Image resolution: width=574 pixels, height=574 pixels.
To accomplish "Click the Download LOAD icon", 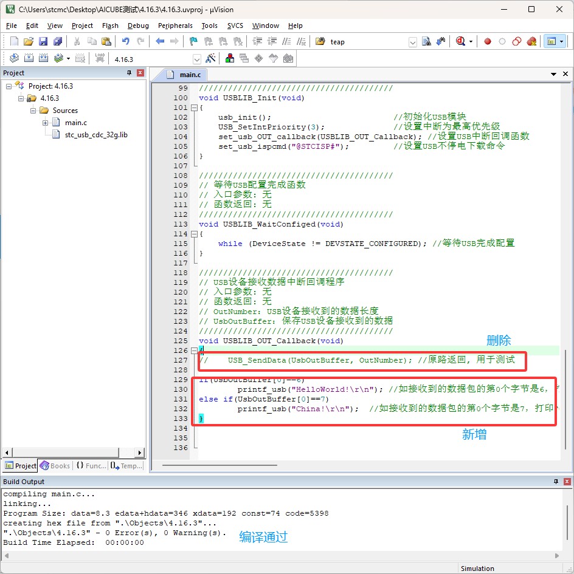I will coord(99,59).
